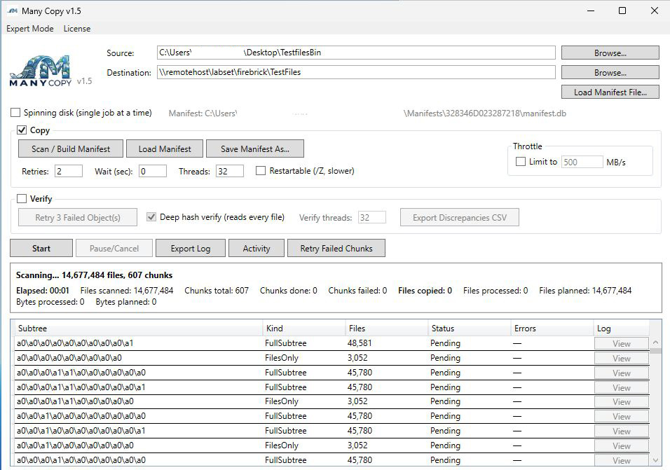Click the copy Threads field
The image size is (670, 470).
pos(229,171)
